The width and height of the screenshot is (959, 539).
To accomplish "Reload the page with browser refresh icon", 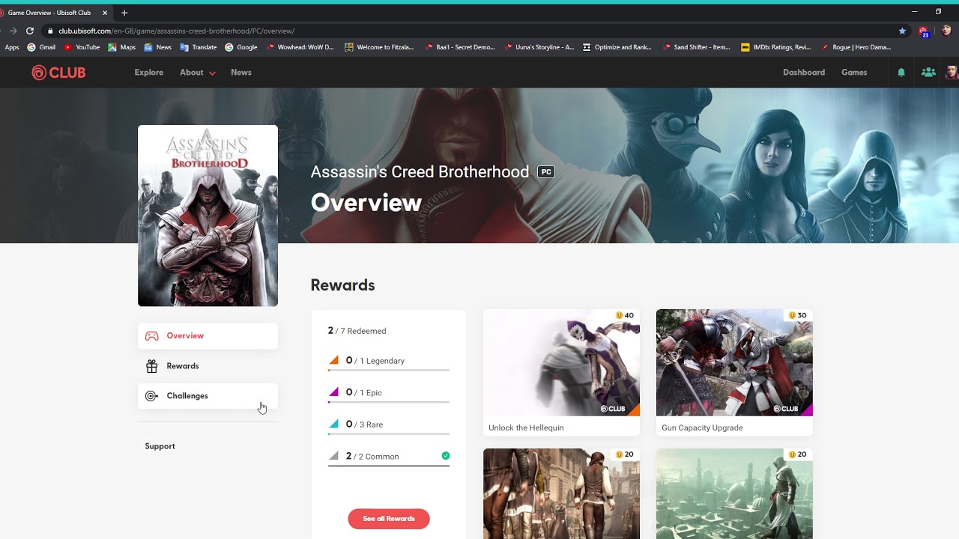I will (30, 31).
